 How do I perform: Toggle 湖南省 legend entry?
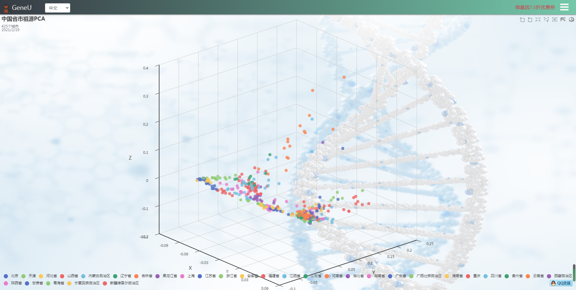pos(376,276)
